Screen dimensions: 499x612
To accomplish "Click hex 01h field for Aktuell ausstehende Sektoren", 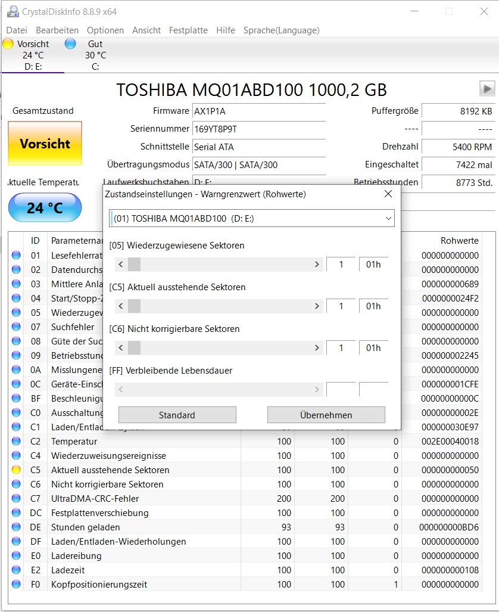I will 373,306.
